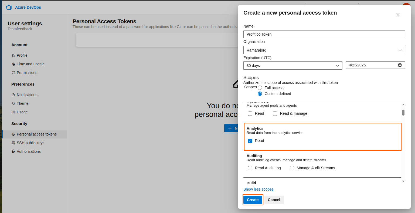This screenshot has width=415, height=213.
Task: Select the Custom defined scope option
Action: click(260, 94)
